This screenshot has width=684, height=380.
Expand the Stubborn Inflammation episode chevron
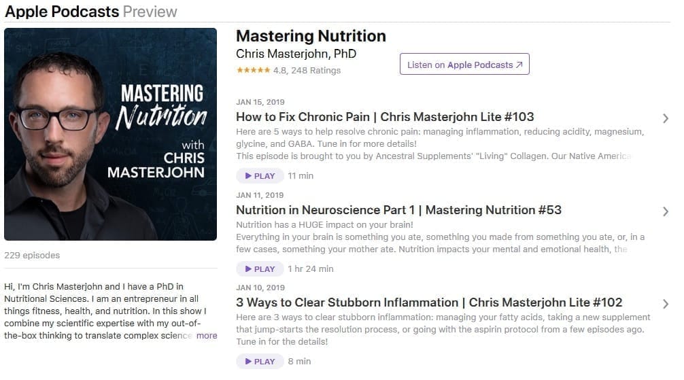click(665, 304)
